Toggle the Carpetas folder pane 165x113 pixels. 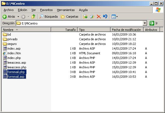click(69, 17)
